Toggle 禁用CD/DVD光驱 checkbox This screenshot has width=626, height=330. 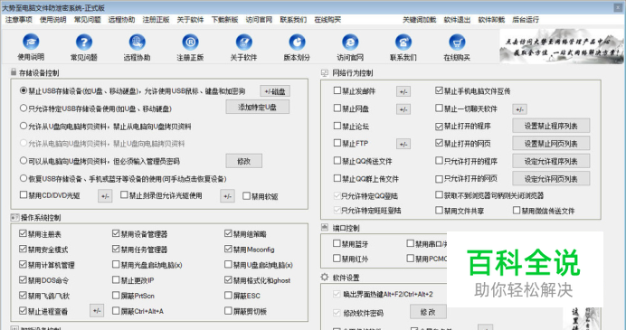click(x=24, y=194)
